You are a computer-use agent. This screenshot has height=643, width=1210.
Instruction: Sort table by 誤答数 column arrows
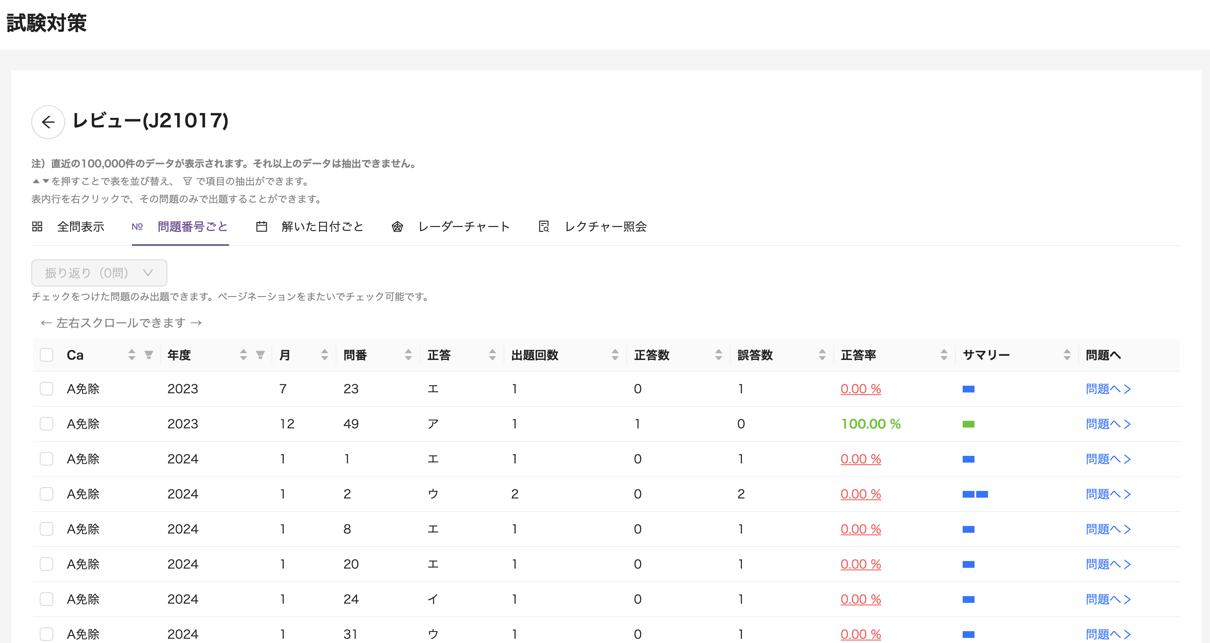click(x=821, y=355)
